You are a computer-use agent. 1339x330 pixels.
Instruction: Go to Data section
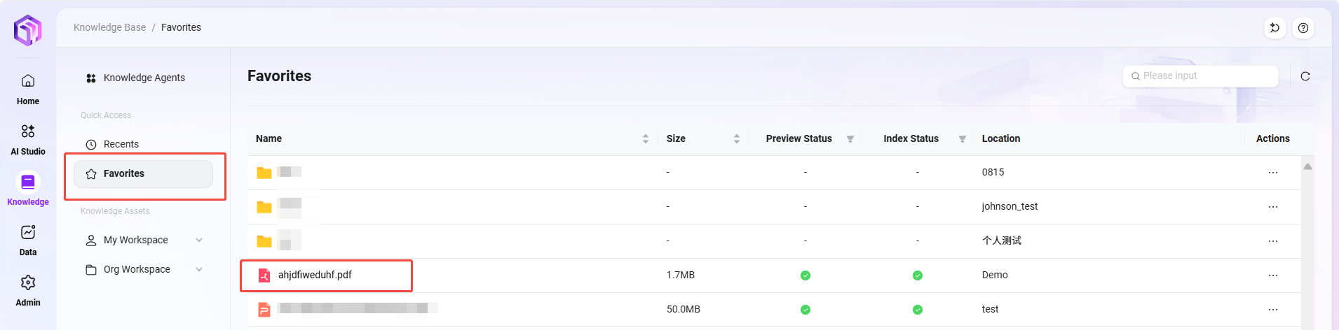pyautogui.click(x=28, y=241)
